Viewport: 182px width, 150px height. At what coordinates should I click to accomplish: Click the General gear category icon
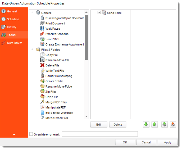click(x=38, y=12)
